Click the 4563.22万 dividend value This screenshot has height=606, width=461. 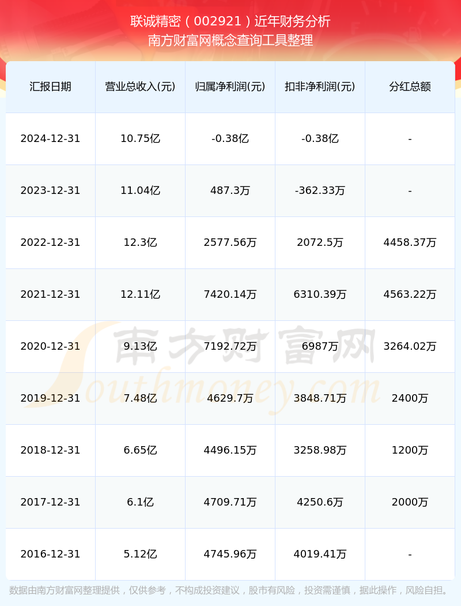pyautogui.click(x=410, y=294)
